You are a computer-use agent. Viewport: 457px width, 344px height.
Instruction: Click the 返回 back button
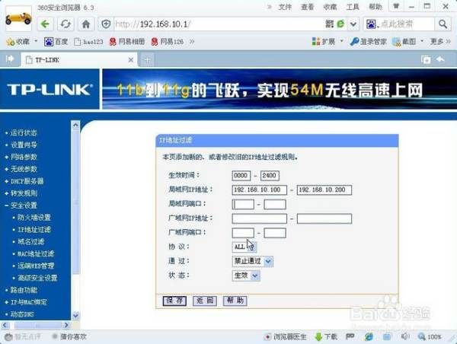click(x=205, y=301)
